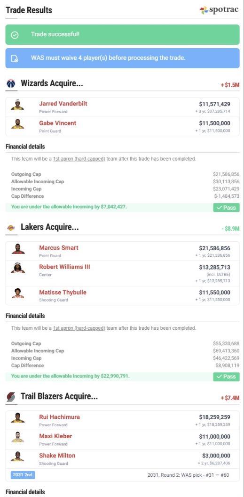Click the Wizards section 1st apron link
This screenshot has width=244, height=497.
coord(79,159)
